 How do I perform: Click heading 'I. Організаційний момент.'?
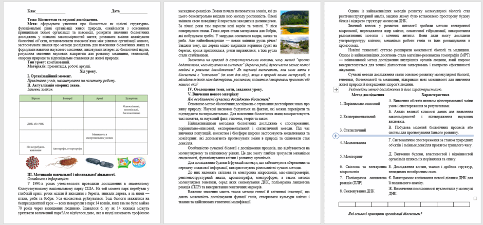pyautogui.click(x=50, y=76)
